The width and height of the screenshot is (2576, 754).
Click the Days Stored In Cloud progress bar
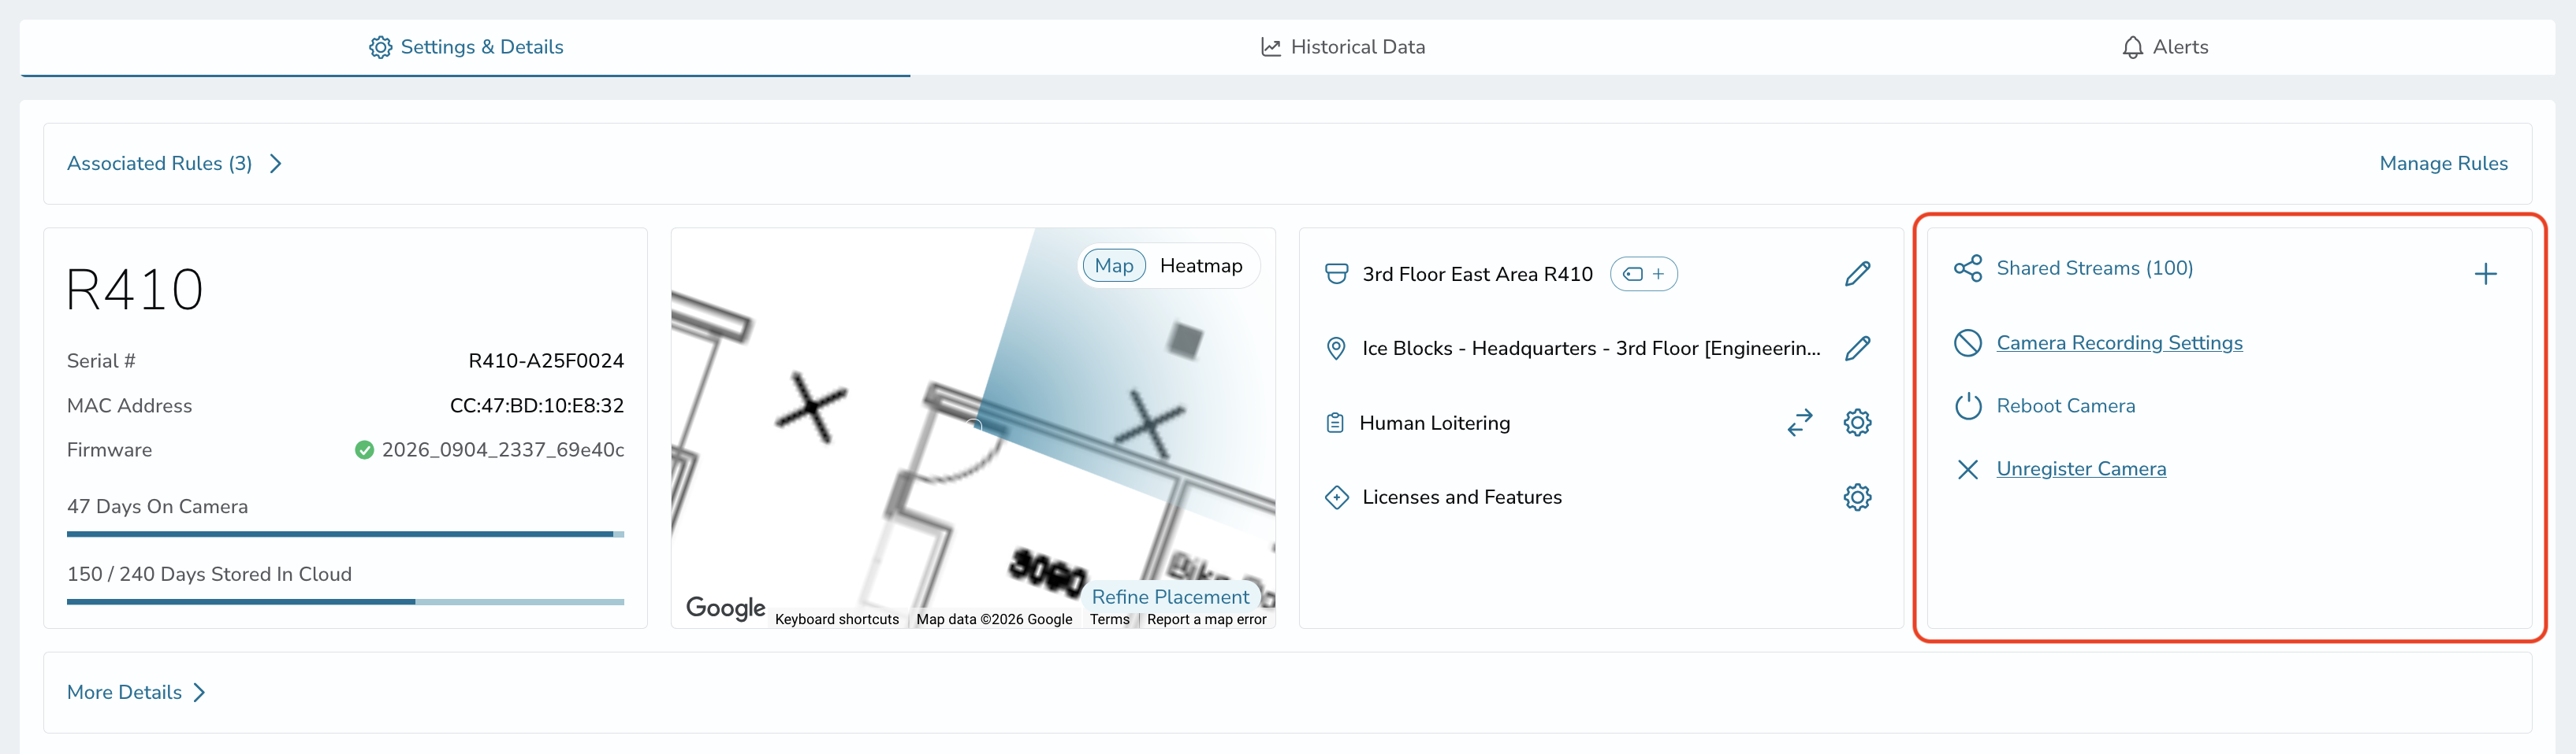(x=345, y=602)
